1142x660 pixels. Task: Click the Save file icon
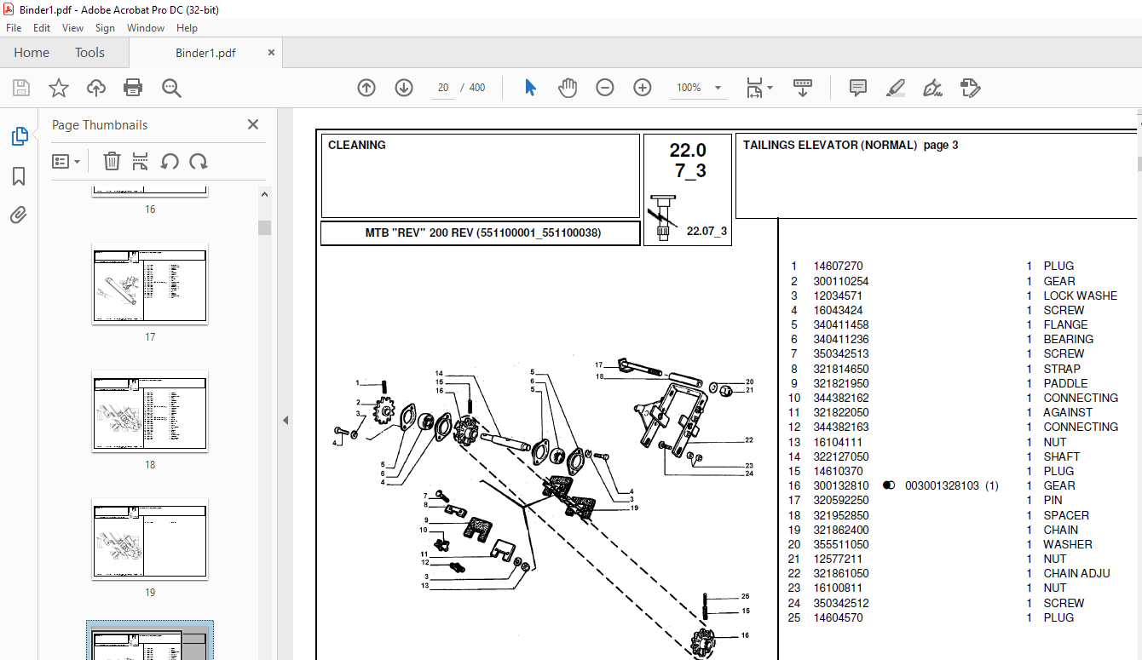point(21,88)
